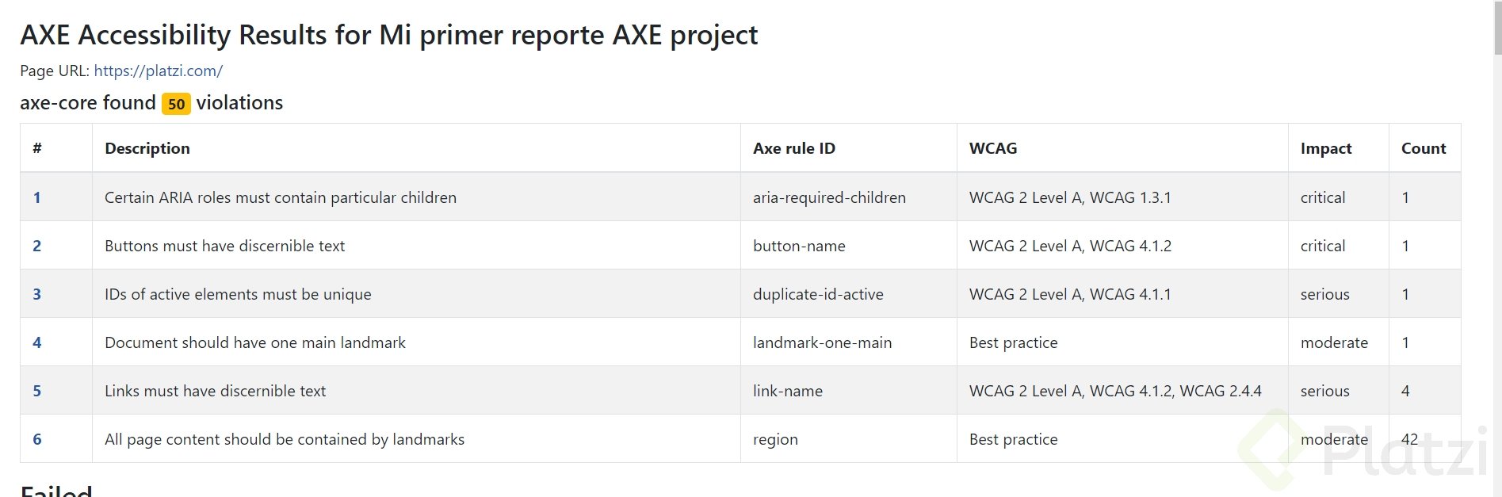Sort by the WCAG column header

click(x=990, y=148)
